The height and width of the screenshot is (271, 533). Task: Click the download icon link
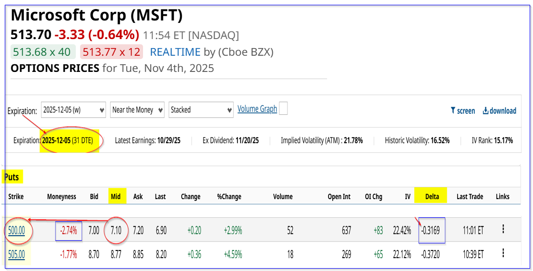point(499,110)
